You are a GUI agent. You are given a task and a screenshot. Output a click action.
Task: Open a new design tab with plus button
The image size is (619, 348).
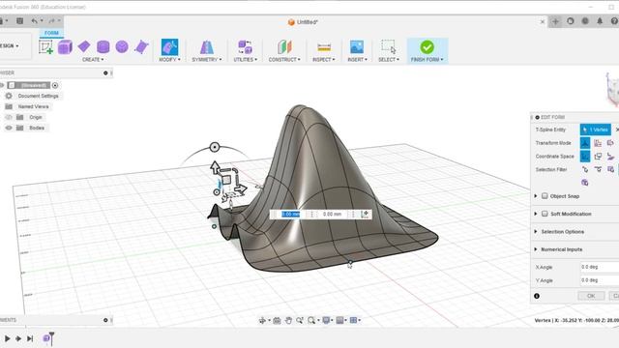coord(555,21)
